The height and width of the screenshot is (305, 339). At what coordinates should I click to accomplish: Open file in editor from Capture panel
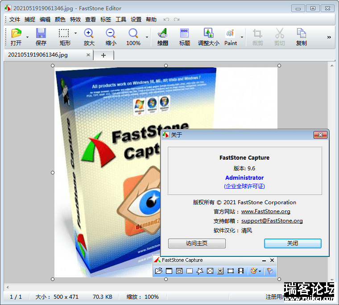(x=159, y=271)
